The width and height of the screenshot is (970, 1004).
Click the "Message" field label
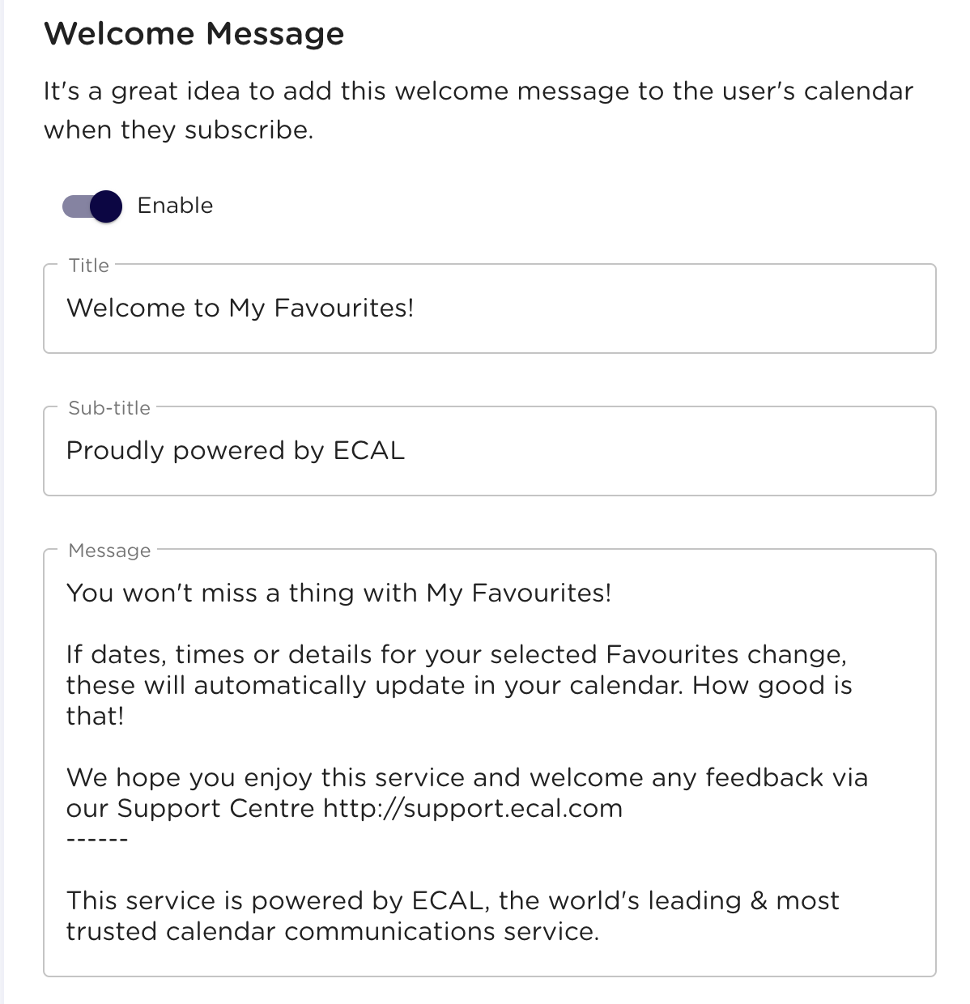(x=109, y=551)
